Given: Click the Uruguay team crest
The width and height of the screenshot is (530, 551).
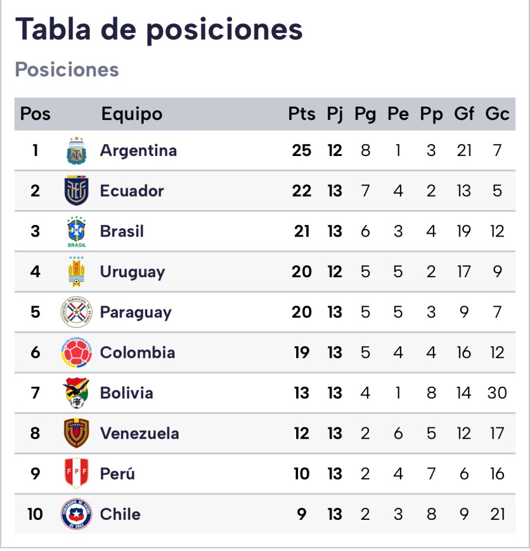Looking at the screenshot, I should tap(77, 271).
